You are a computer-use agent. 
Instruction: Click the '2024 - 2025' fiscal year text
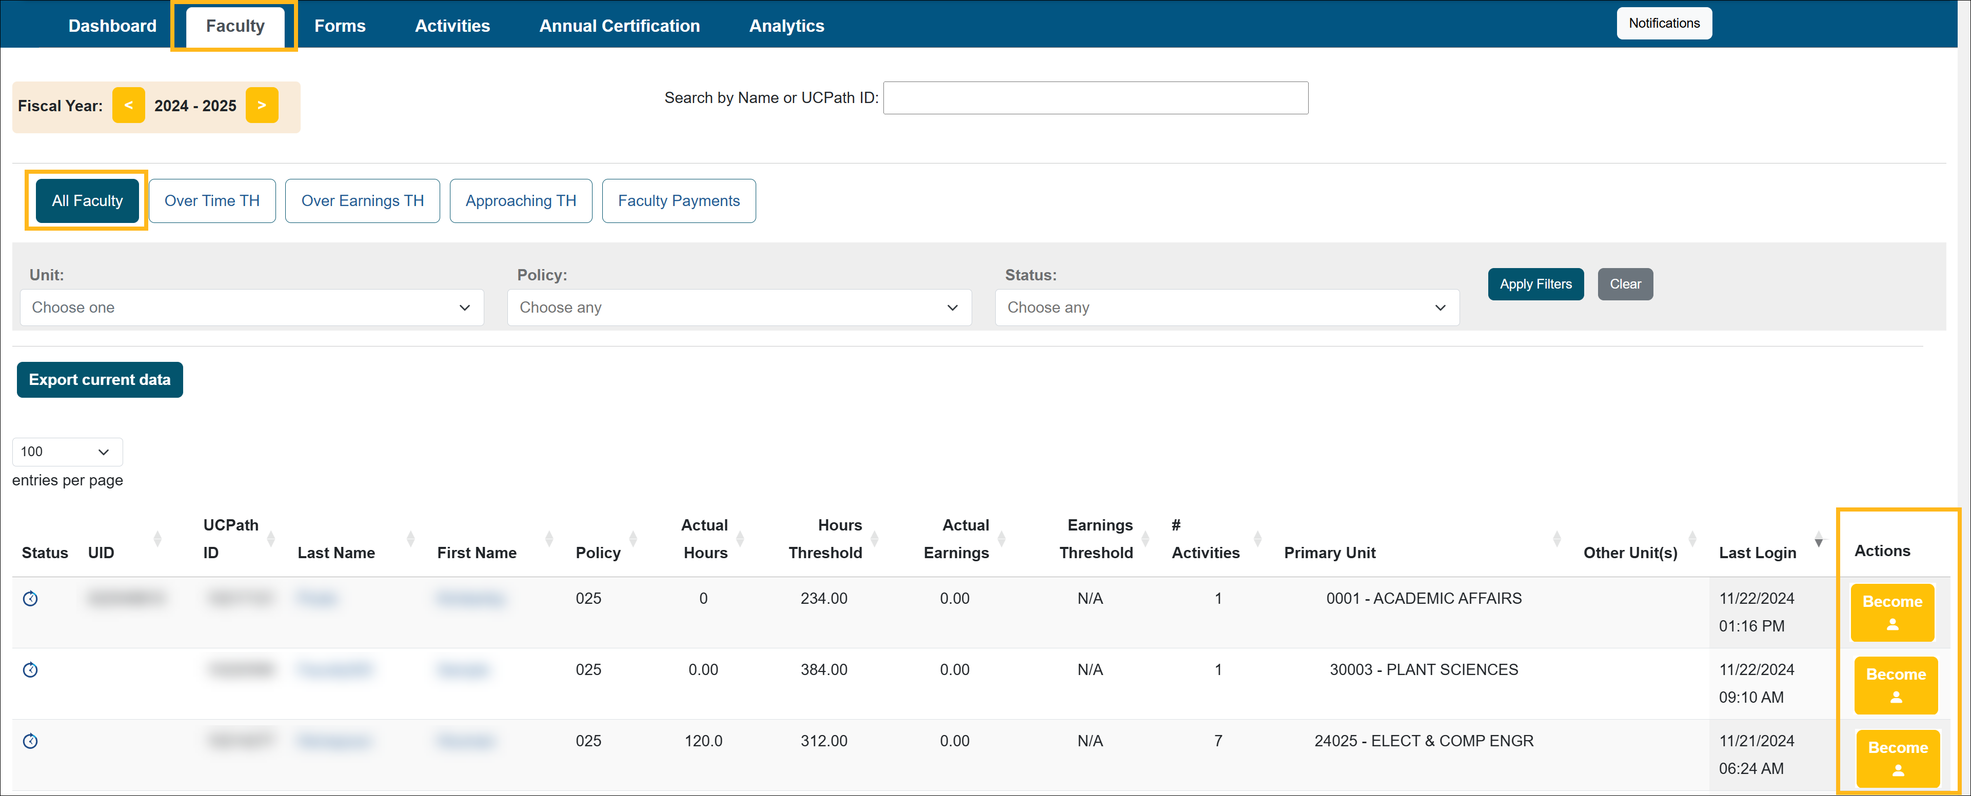[x=195, y=106]
